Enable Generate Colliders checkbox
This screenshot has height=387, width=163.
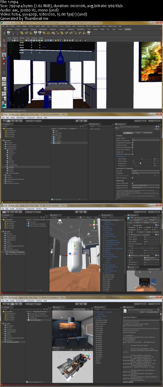pos(132,150)
